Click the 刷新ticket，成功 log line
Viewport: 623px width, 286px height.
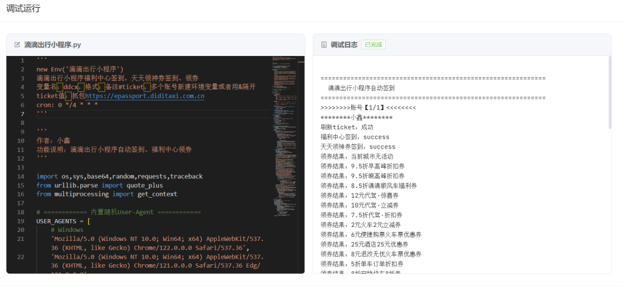click(346, 127)
